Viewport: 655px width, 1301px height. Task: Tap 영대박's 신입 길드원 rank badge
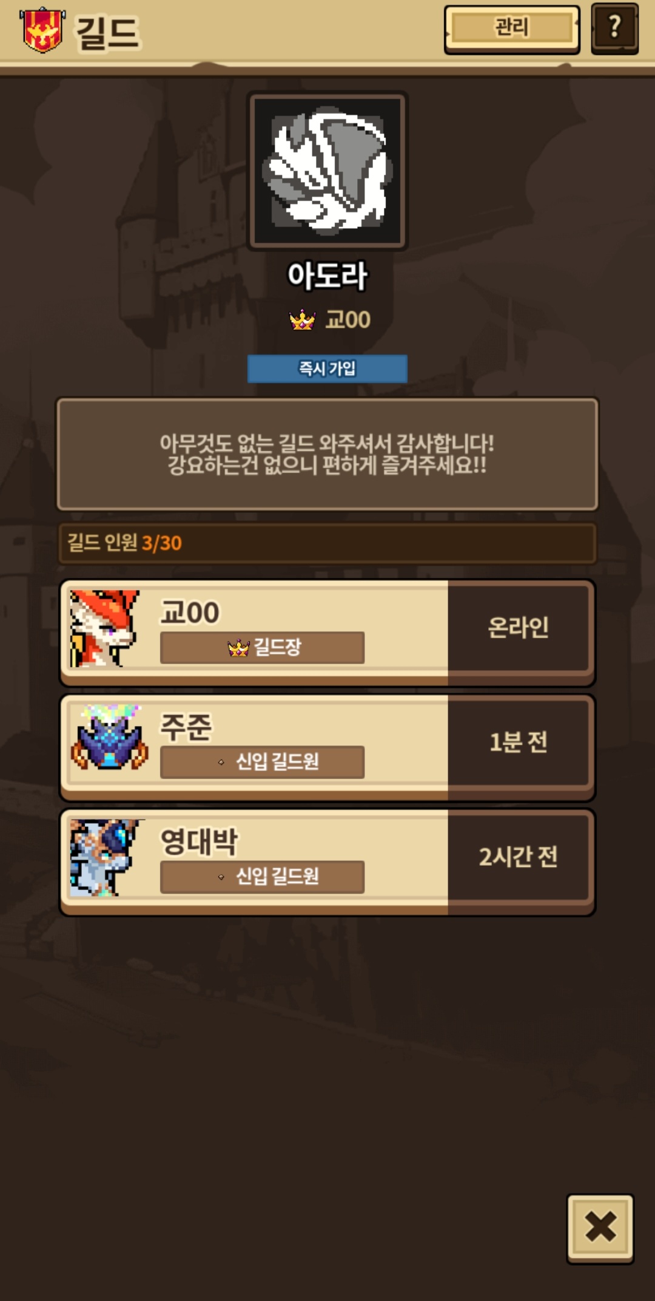click(262, 877)
